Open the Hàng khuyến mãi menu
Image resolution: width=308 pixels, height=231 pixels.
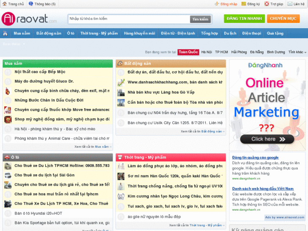click(x=139, y=33)
